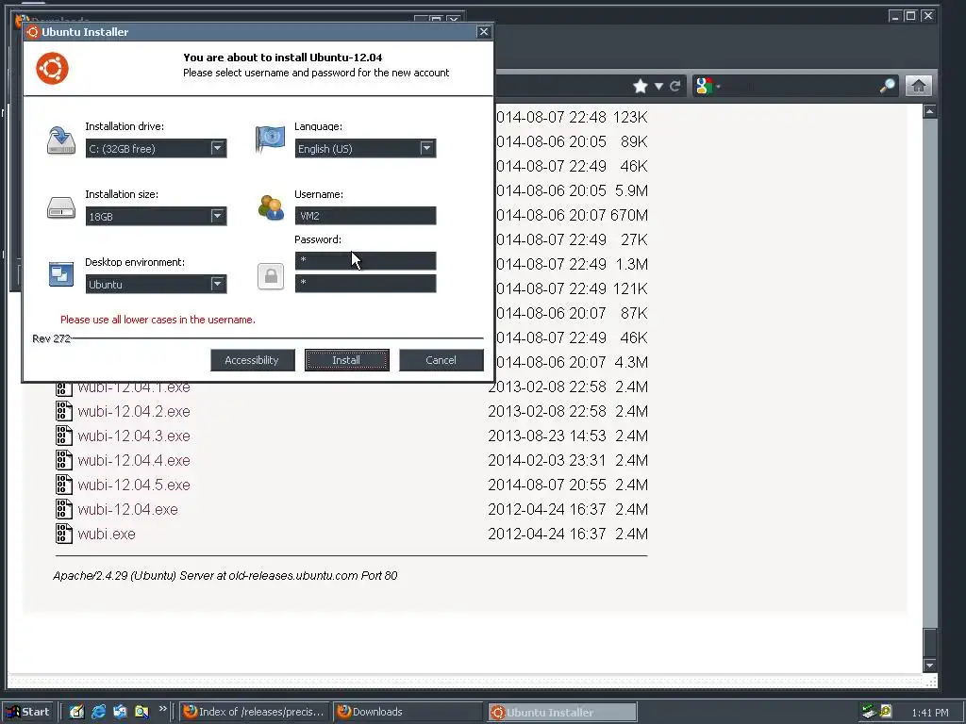The image size is (966, 724).
Task: Click the fourth Quick Launch search icon
Action: [x=142, y=713]
